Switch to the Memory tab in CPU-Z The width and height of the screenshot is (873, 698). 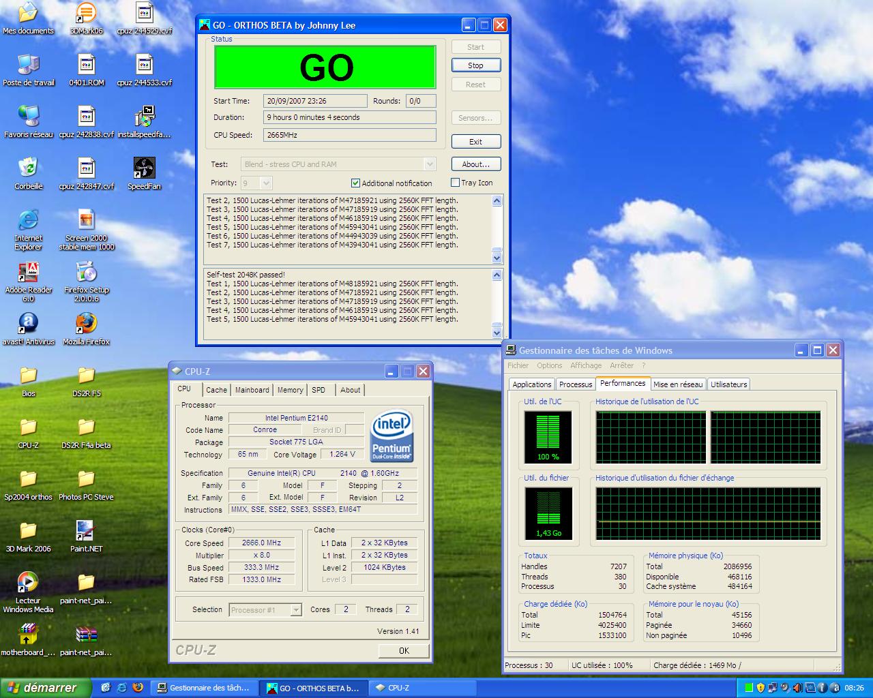tap(290, 390)
